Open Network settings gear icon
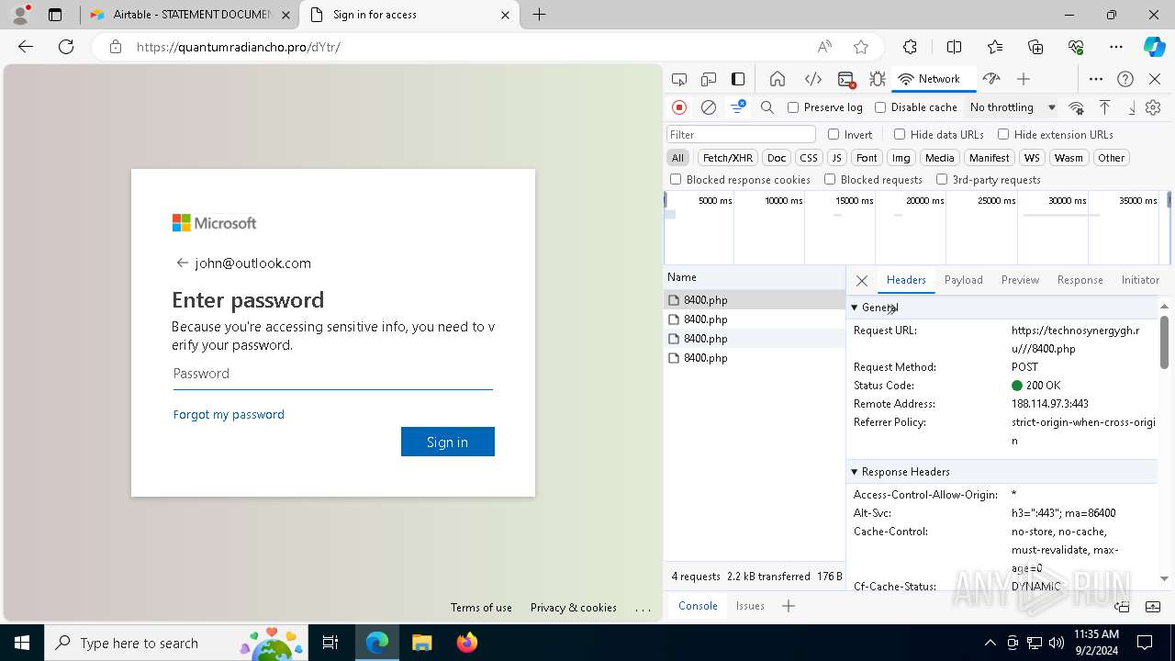1175x661 pixels. point(1153,107)
